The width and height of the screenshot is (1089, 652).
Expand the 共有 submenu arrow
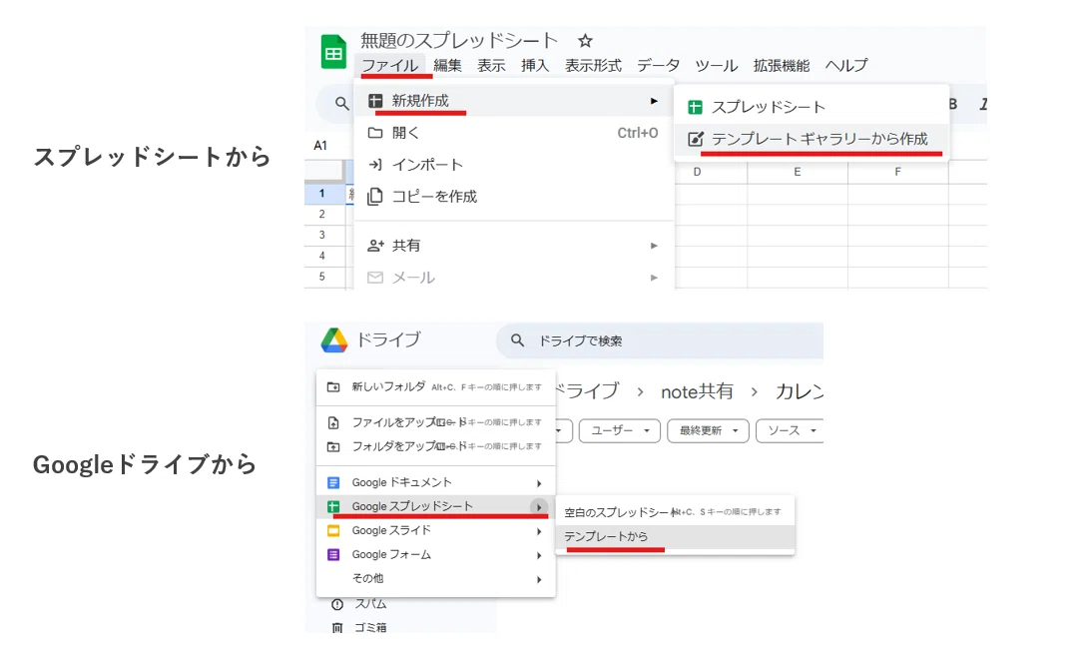coord(654,246)
